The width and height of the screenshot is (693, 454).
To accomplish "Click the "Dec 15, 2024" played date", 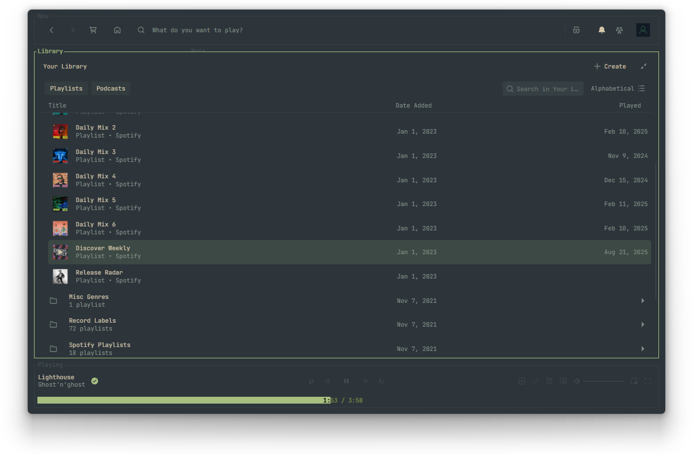I will point(626,180).
